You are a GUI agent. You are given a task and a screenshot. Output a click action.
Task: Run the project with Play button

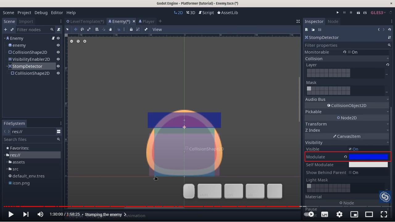click(x=338, y=13)
